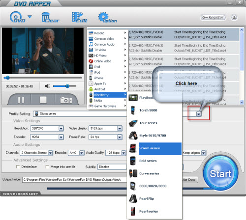This screenshot has width=246, height=220.
Task: Select the Pearl Flip profile
Action: pyautogui.click(x=154, y=198)
